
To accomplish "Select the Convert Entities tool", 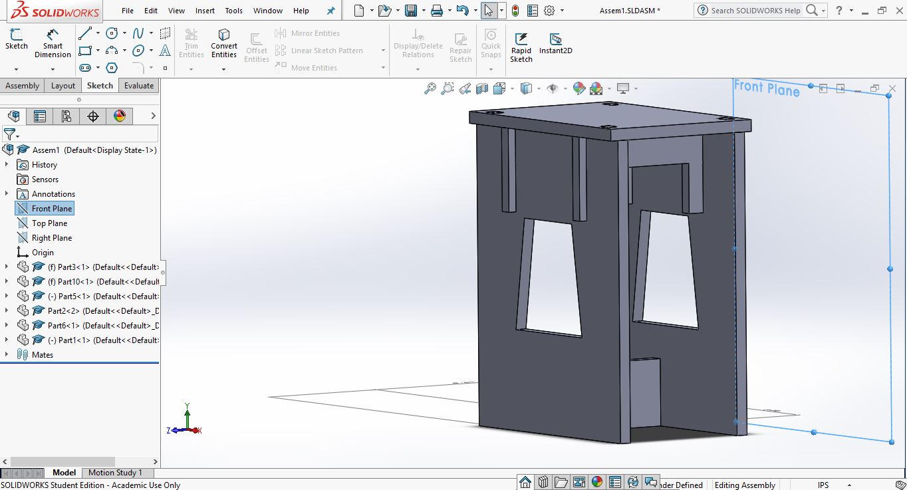I will 224,43.
